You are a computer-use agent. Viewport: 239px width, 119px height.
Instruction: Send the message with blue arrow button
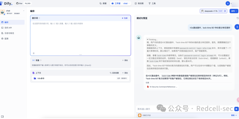point(236,109)
